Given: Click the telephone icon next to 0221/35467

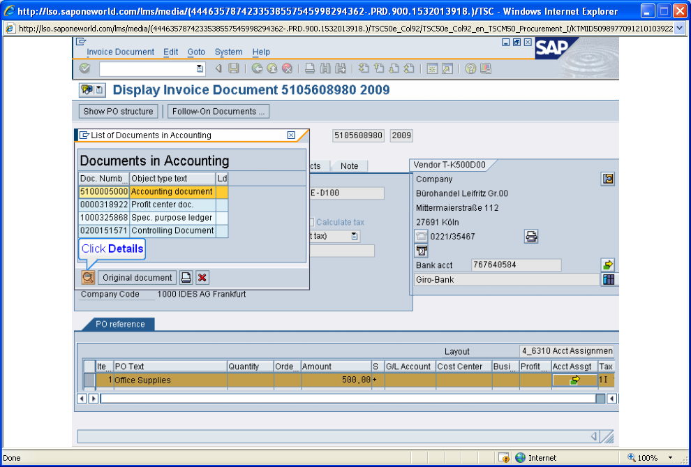Looking at the screenshot, I should 422,237.
